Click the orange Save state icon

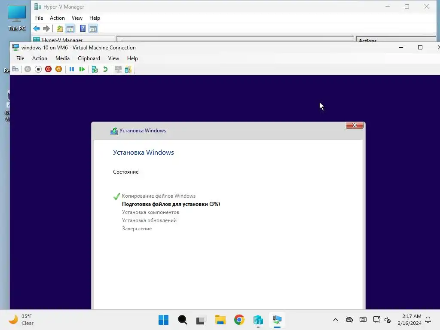tap(58, 69)
